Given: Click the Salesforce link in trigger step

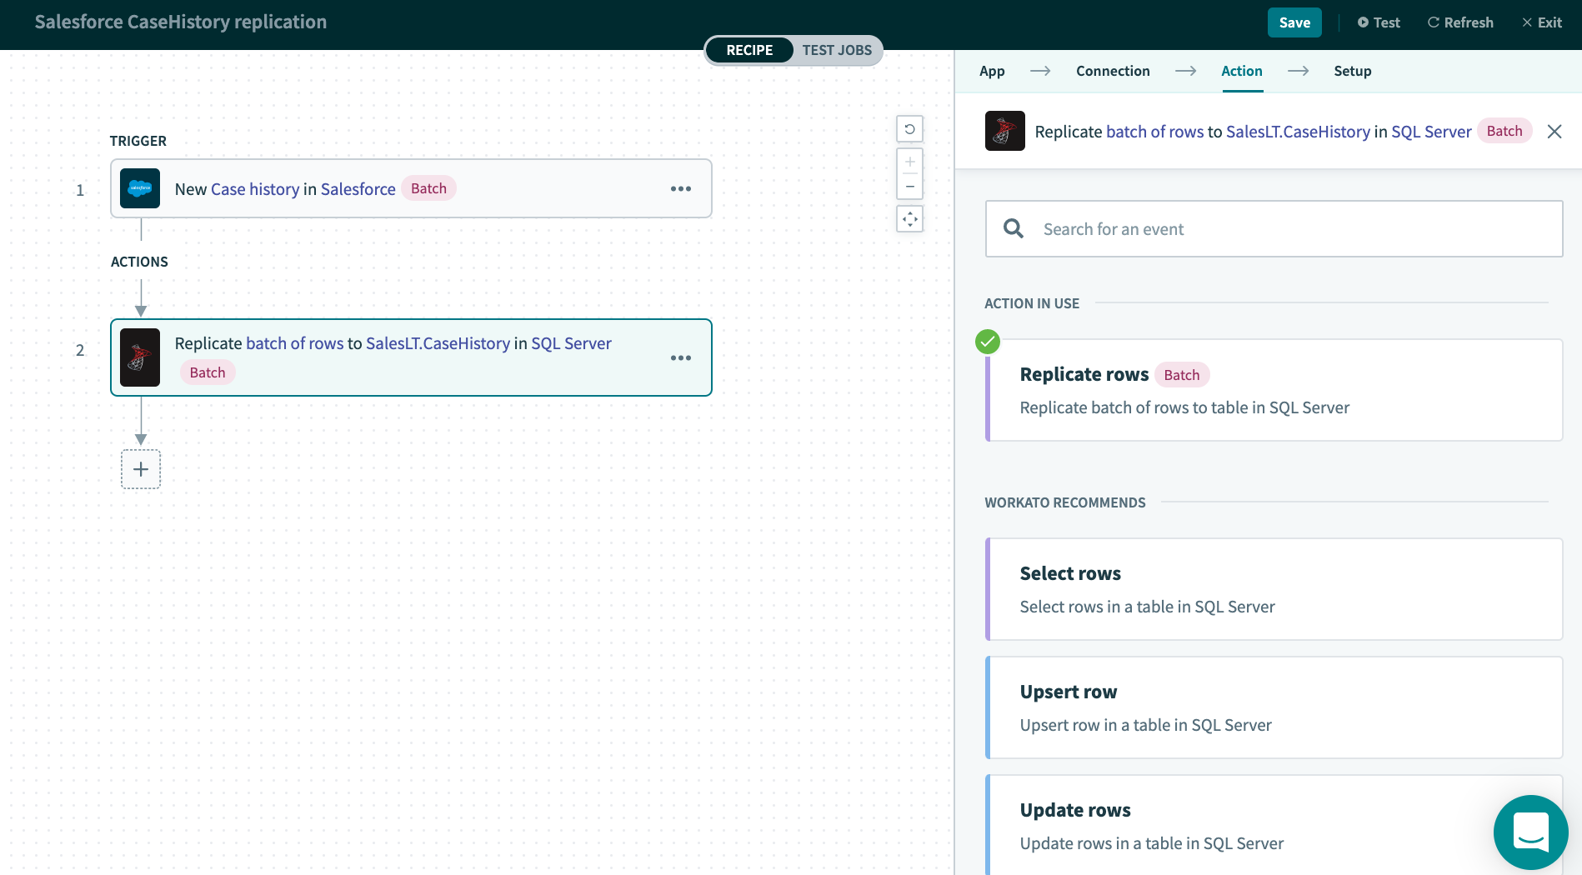Looking at the screenshot, I should click(358, 189).
